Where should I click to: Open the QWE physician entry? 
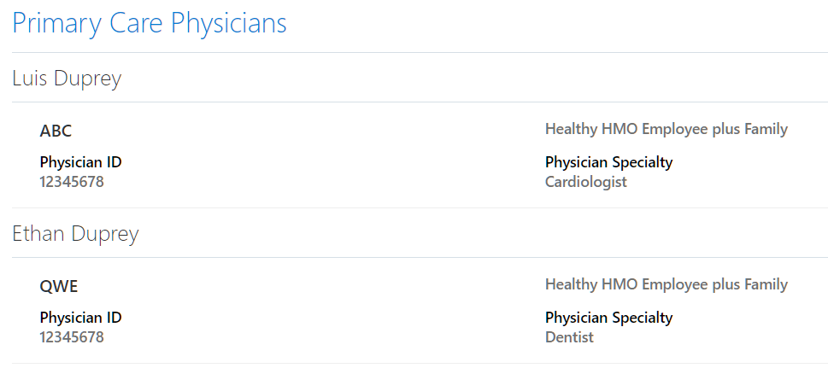[58, 286]
